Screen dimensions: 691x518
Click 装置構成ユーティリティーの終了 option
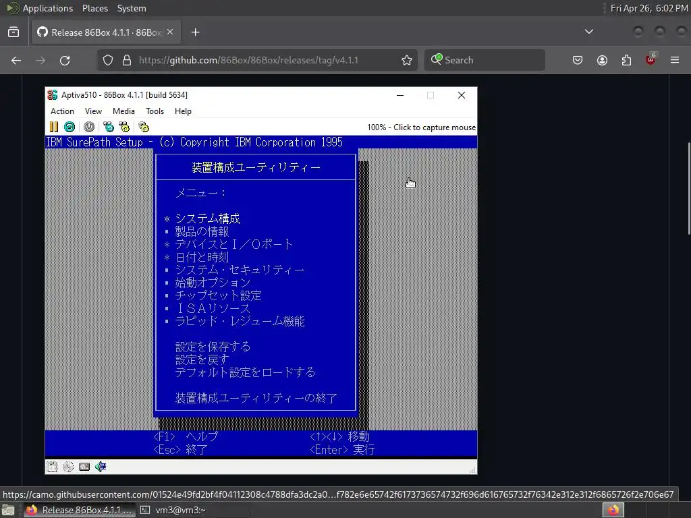click(x=256, y=398)
